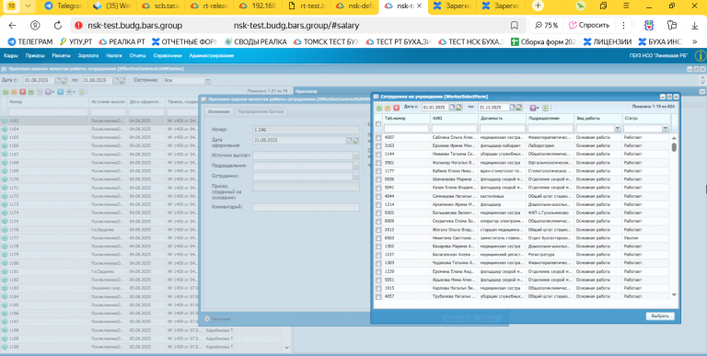
Task: Click red delete icon in employee selection window
Action: tap(397, 108)
